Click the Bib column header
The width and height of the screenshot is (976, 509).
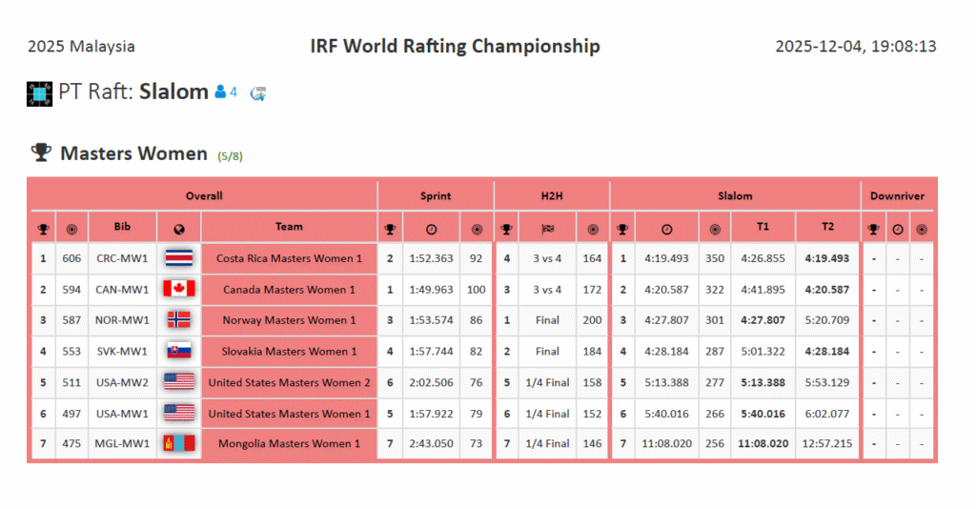[x=122, y=227]
